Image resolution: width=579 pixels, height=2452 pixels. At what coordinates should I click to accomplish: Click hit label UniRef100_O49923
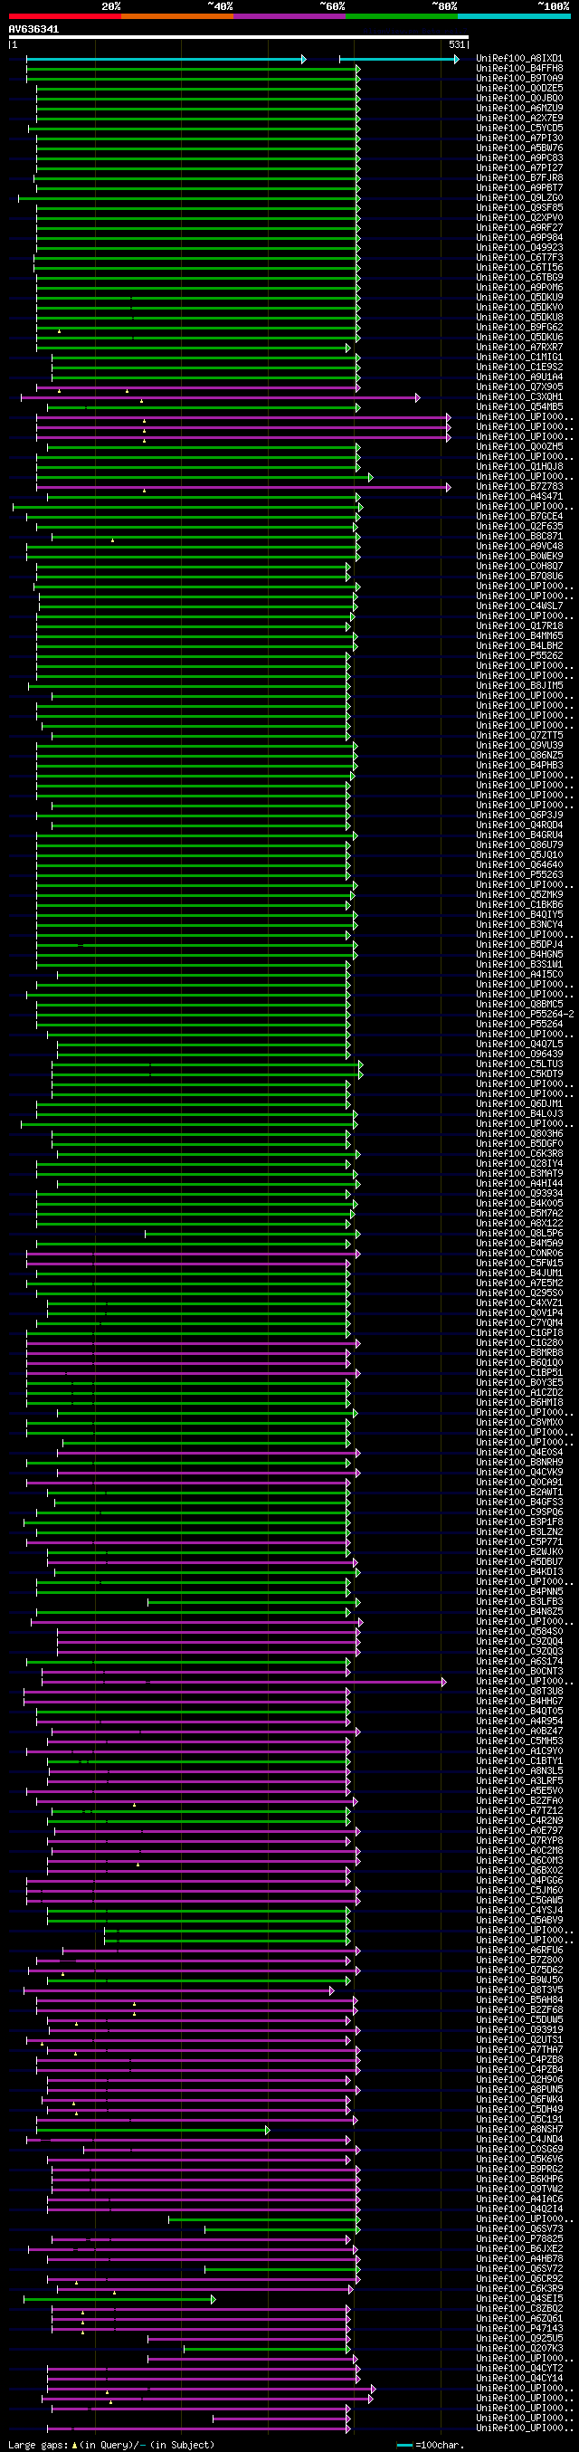pyautogui.click(x=519, y=247)
